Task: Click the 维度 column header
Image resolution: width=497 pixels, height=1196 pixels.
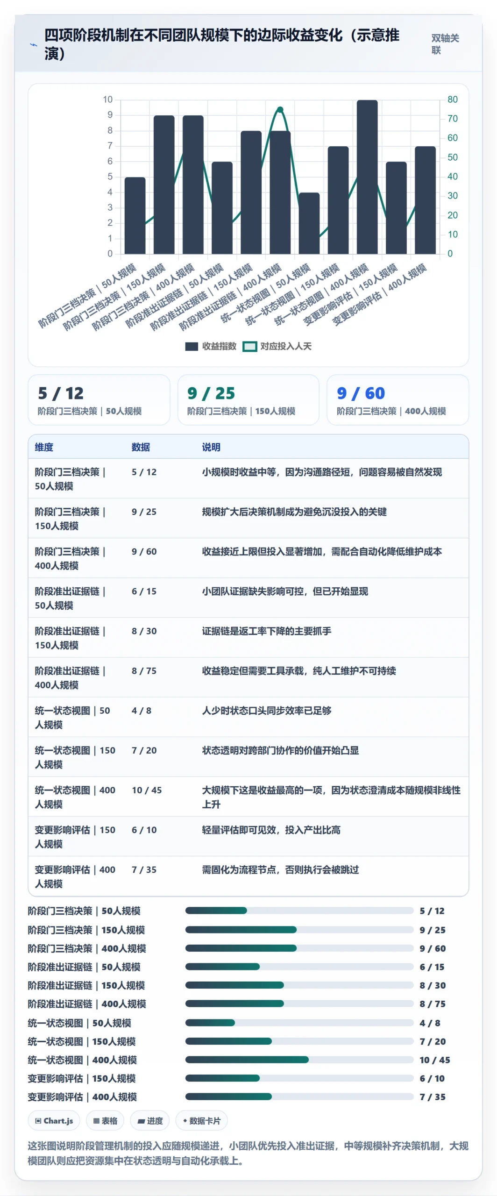Action: pos(44,447)
